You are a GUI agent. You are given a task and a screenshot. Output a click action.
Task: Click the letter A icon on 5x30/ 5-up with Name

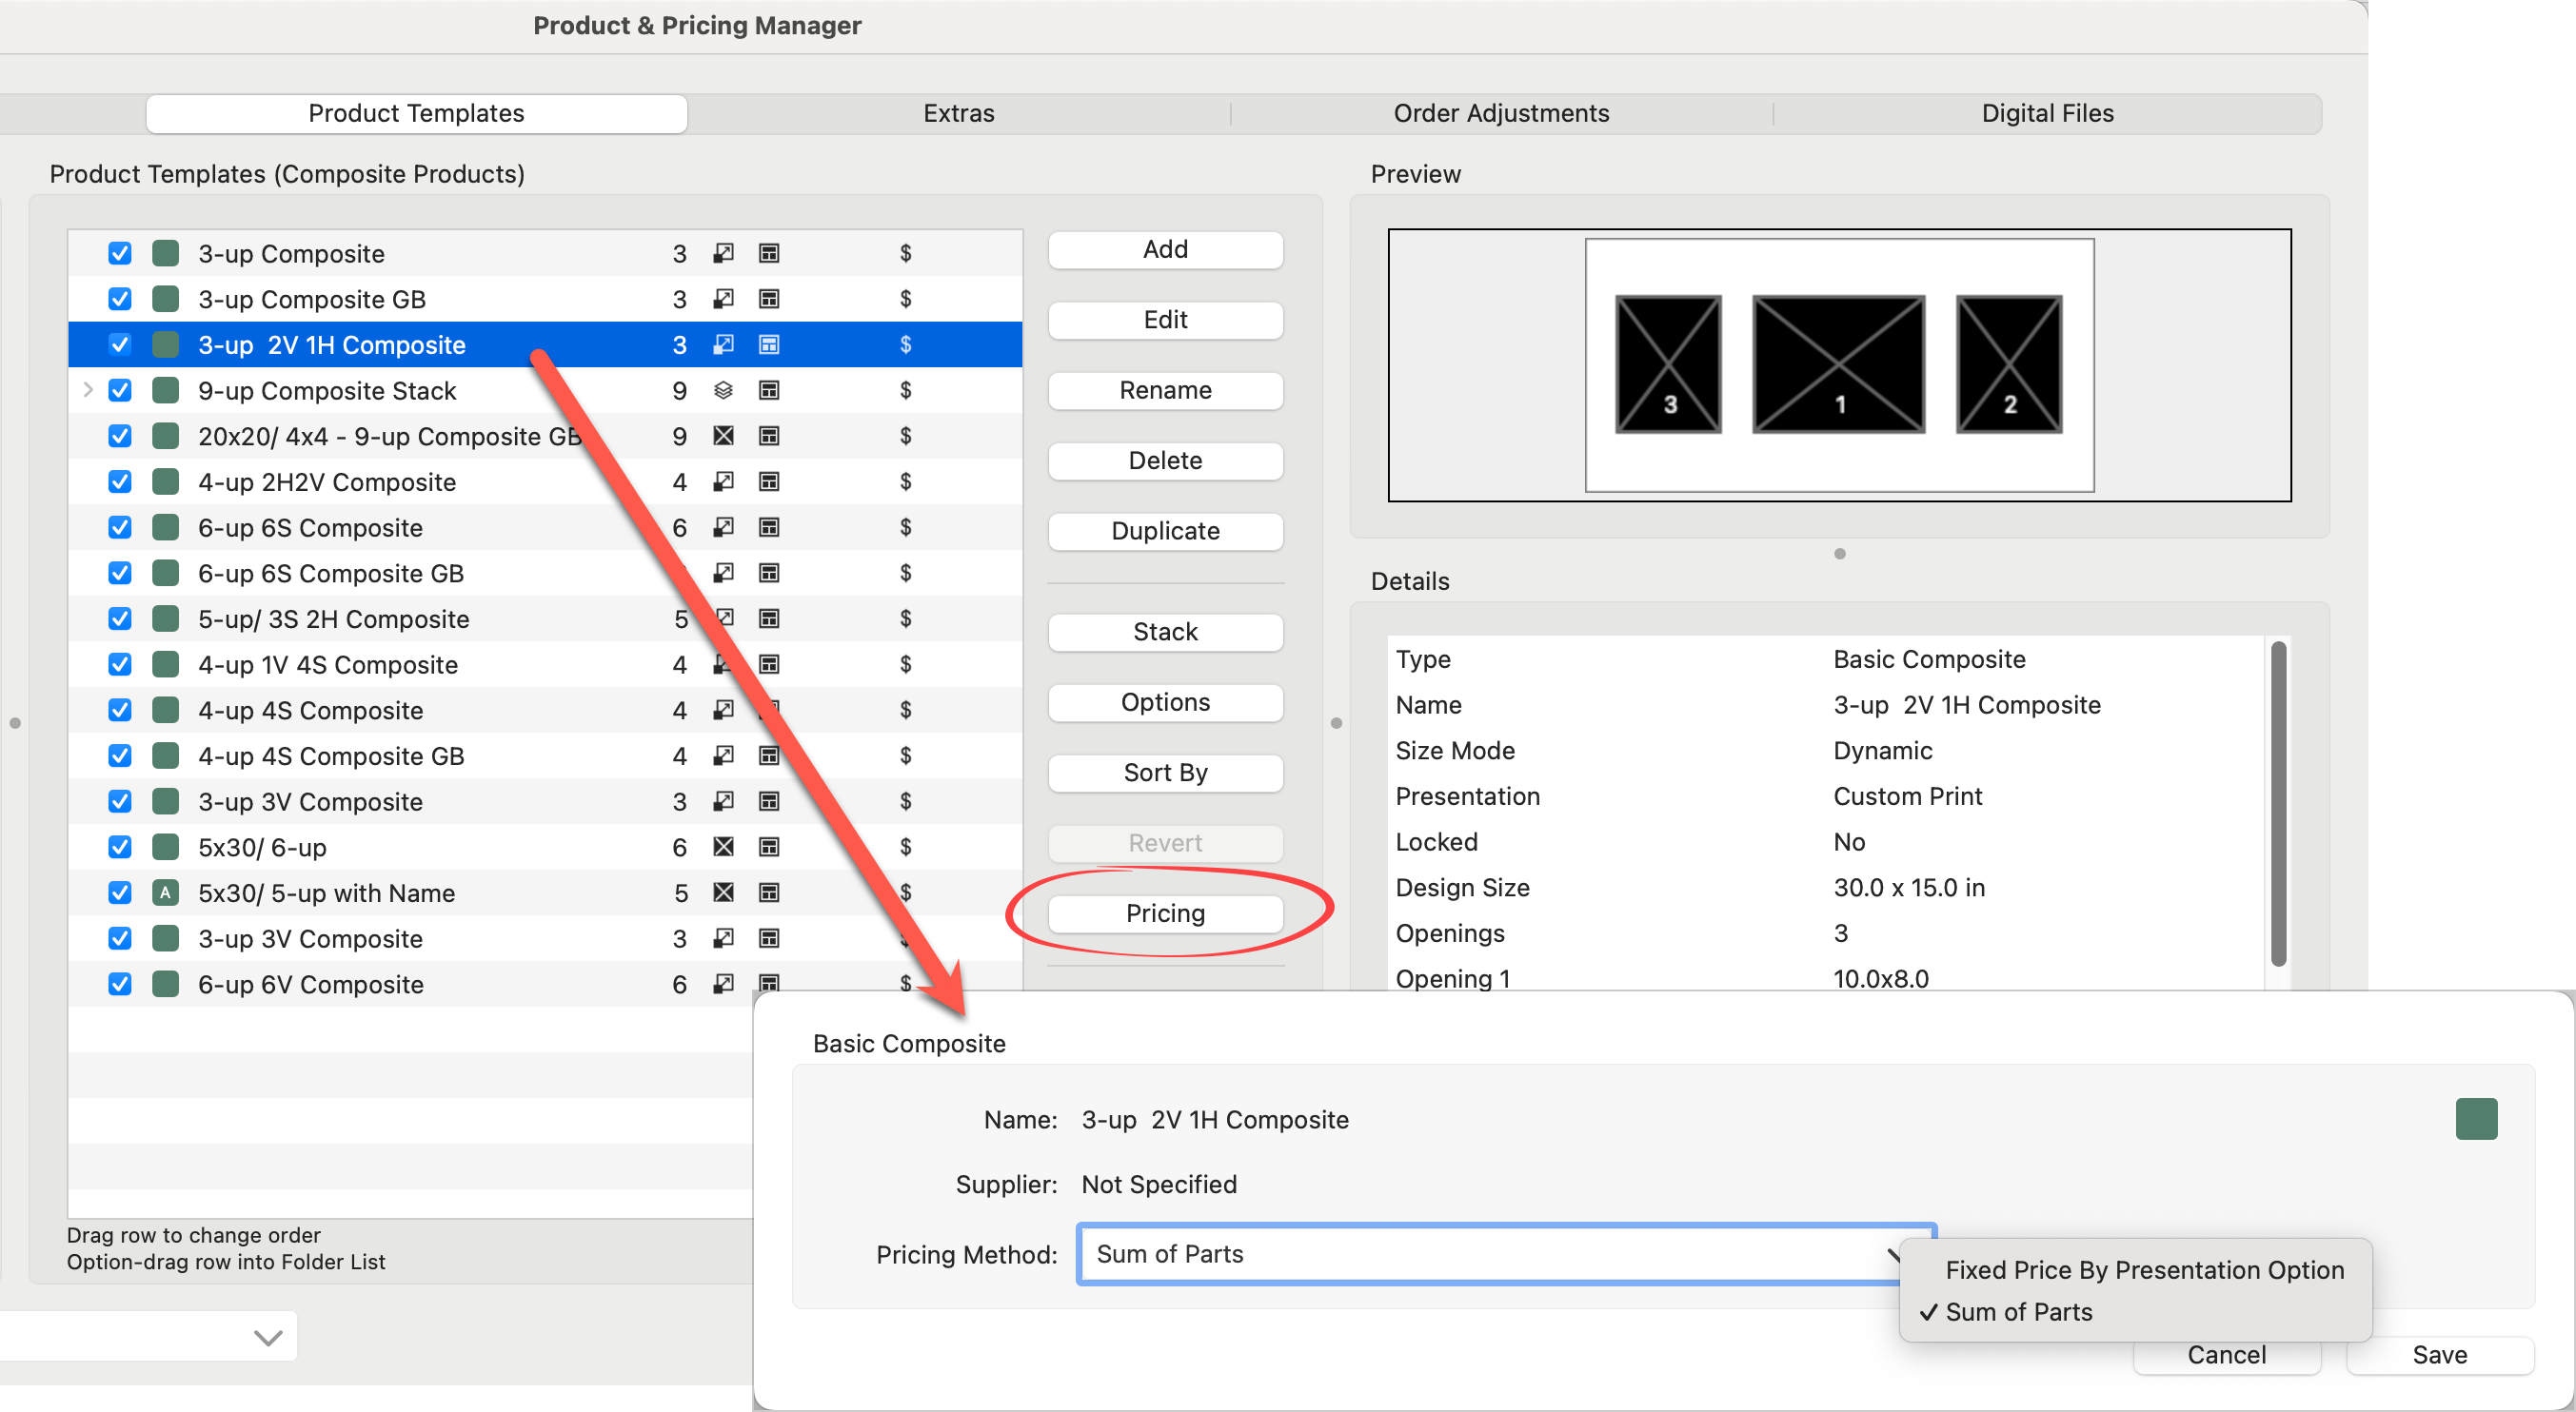(x=165, y=892)
